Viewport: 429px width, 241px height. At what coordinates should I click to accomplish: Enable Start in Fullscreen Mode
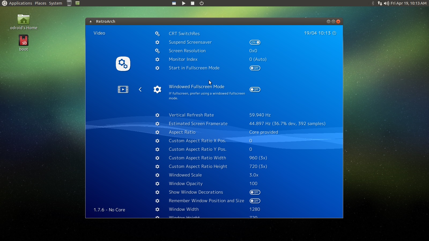(255, 68)
